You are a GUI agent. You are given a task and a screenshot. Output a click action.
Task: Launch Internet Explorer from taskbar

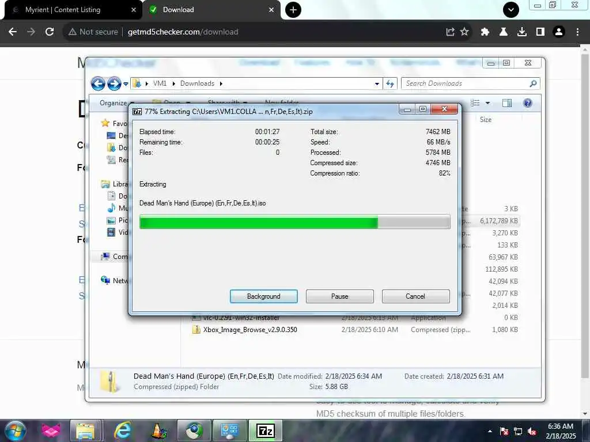122,430
